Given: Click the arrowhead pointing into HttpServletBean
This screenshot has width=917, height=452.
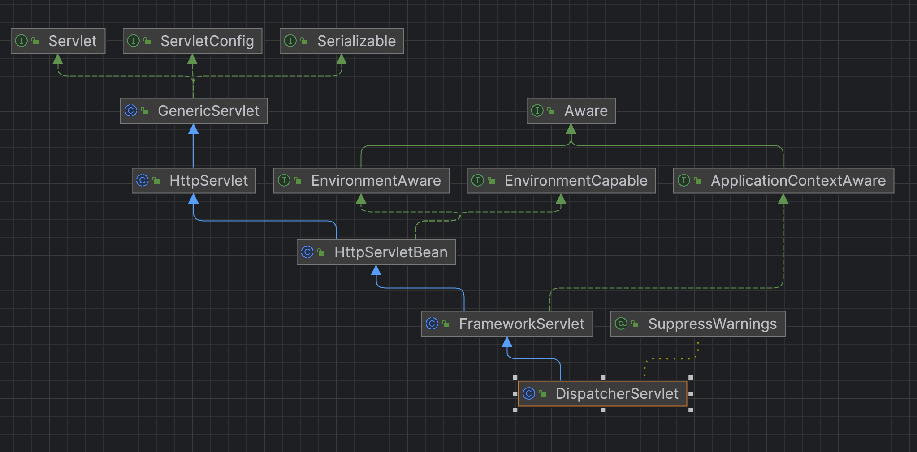Looking at the screenshot, I should 376,270.
